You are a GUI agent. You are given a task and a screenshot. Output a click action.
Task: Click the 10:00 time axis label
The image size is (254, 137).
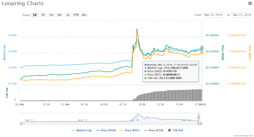tap(142, 104)
